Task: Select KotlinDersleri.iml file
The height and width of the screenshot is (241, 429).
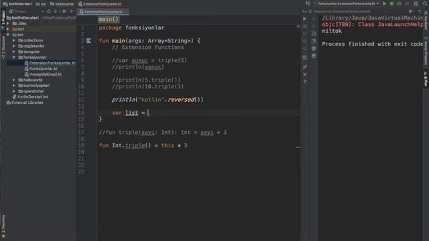Action: click(x=33, y=97)
